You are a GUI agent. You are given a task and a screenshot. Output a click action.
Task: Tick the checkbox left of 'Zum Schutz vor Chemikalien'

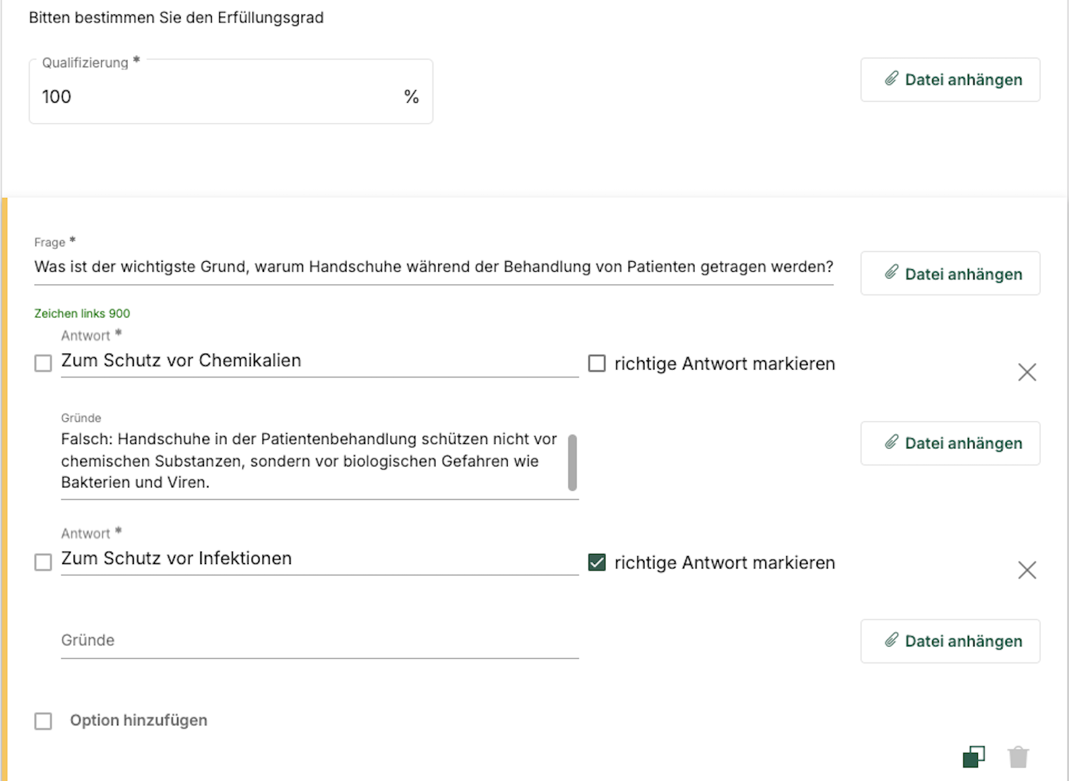point(43,363)
